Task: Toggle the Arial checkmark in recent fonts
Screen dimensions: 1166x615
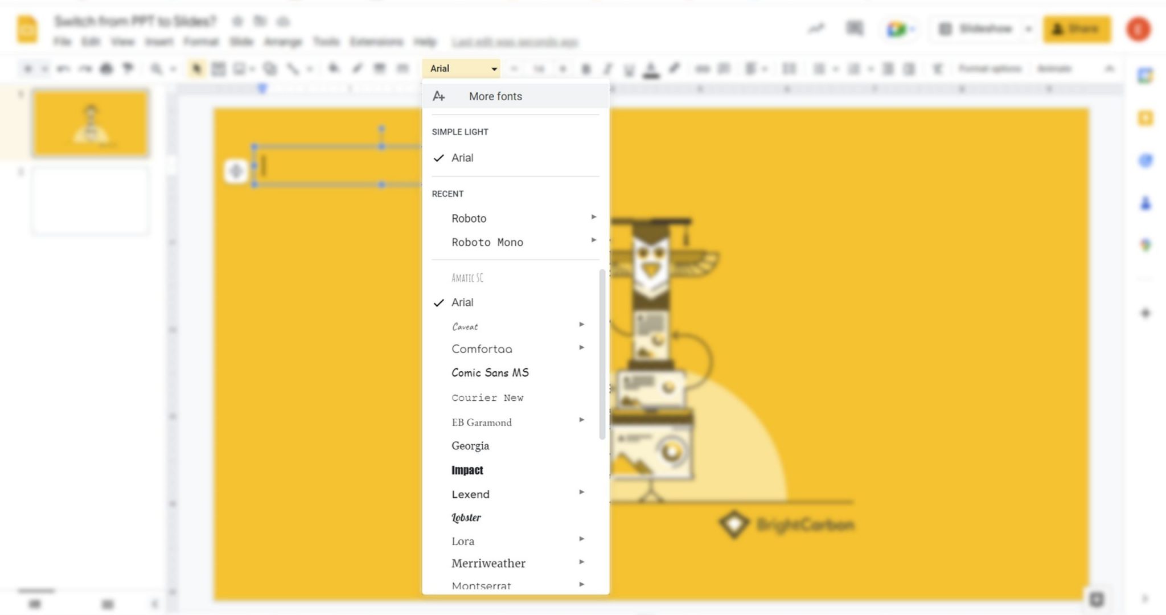Action: [462, 302]
